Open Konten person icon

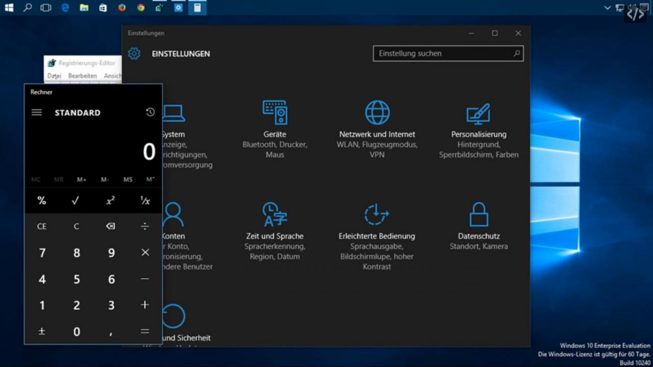(x=173, y=214)
